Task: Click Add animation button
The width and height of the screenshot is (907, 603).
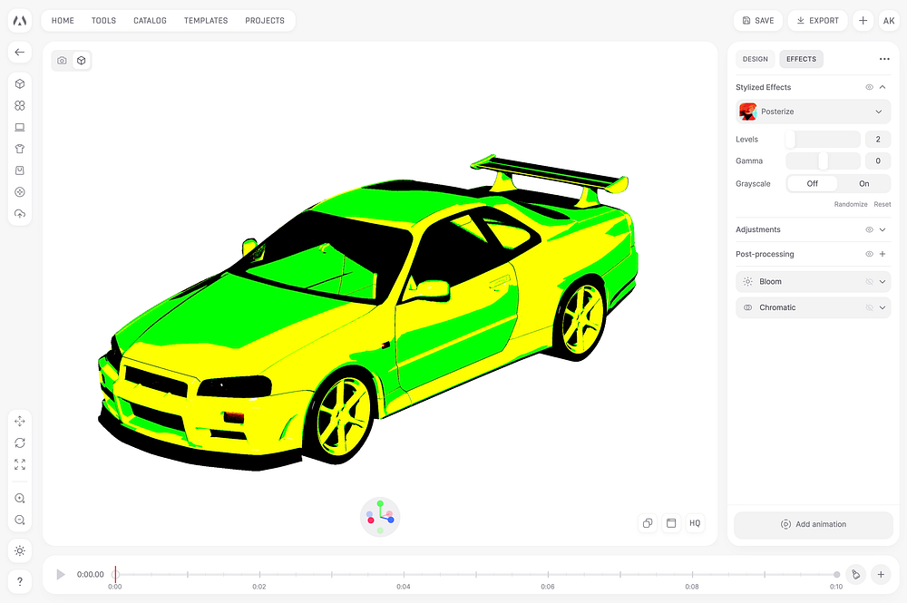Action: click(814, 524)
